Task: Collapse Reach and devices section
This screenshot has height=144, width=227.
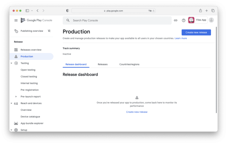Action: 11,103
